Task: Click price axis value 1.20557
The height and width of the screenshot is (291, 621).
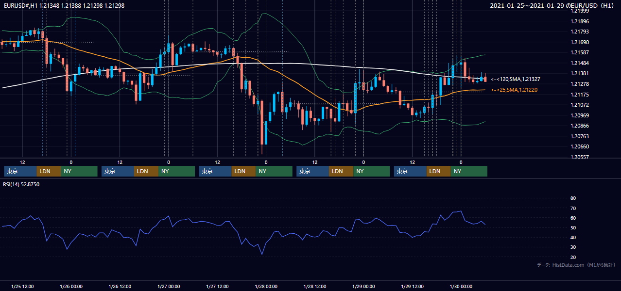Action: 580,157
